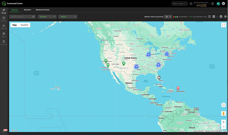The image size is (228, 135).
Task: Click the green marker near Los Angeles
Action: (108, 65)
